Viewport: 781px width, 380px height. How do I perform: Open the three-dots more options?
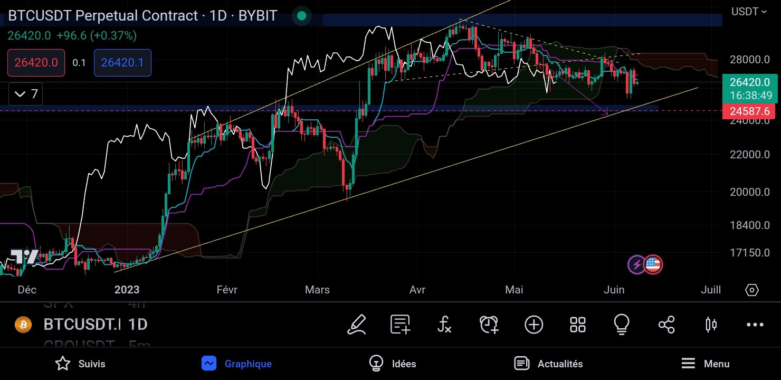(x=755, y=325)
